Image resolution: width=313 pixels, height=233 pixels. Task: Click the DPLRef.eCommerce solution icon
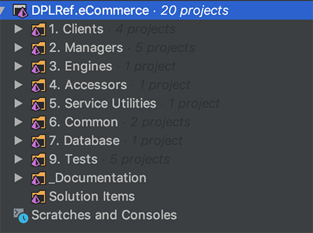click(20, 11)
